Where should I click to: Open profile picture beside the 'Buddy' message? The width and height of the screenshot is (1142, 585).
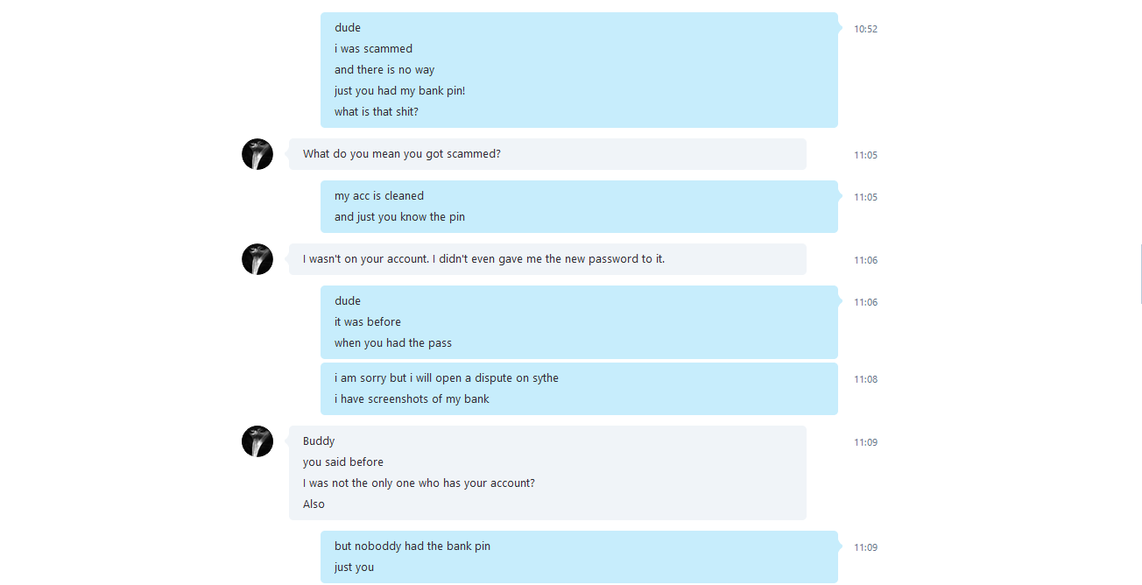pos(257,441)
